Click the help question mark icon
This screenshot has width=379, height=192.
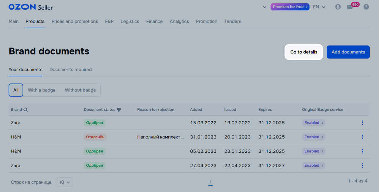[366, 7]
